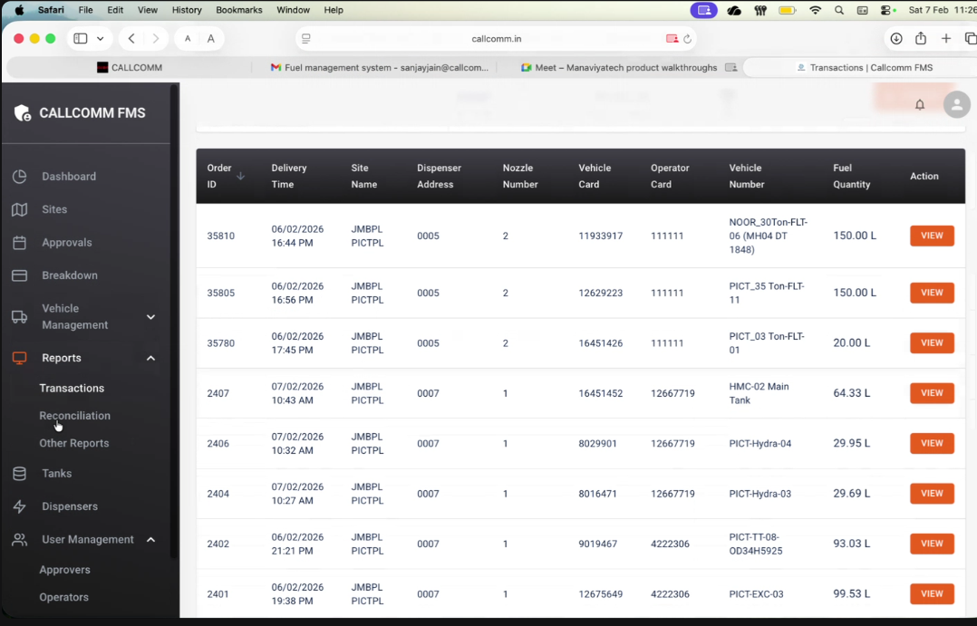Select Operators under User Management
The image size is (977, 626).
tap(63, 597)
